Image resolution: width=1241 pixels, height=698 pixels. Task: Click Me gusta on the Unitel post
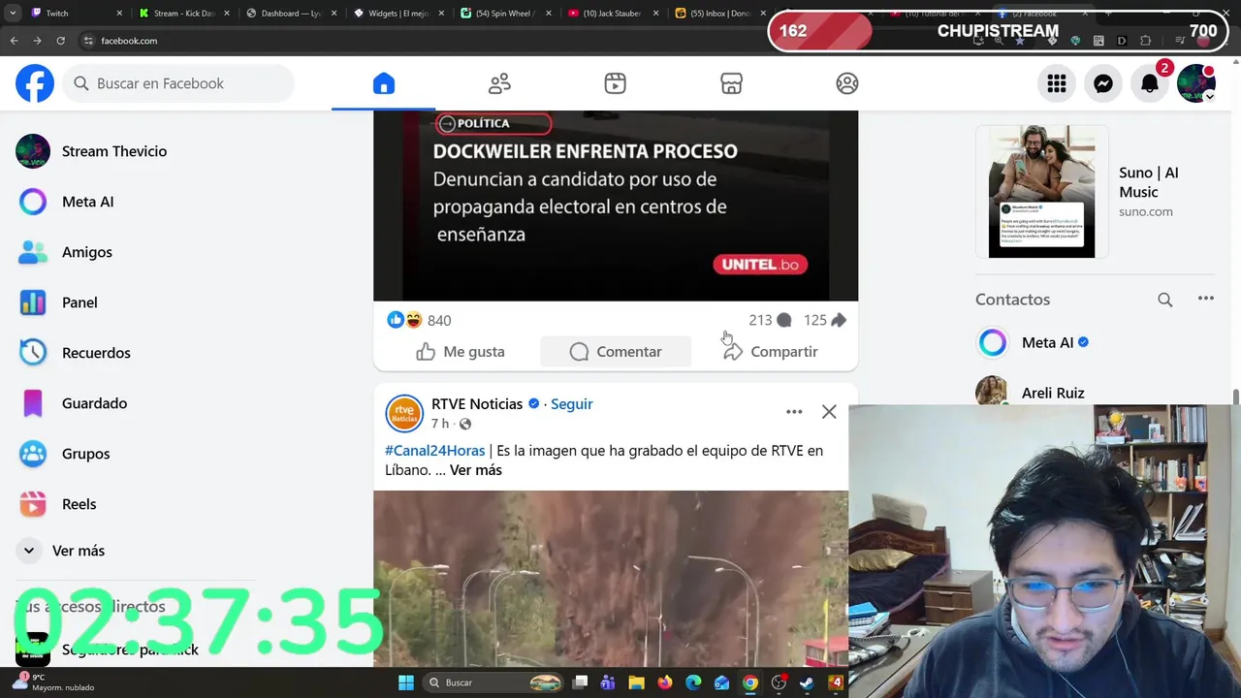tap(461, 352)
